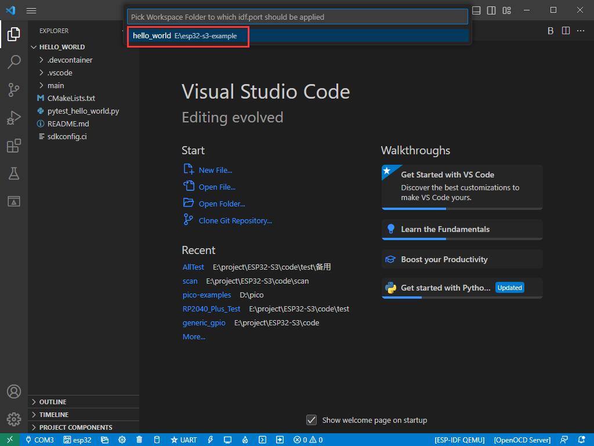Open the Search view in activity bar

pos(14,62)
